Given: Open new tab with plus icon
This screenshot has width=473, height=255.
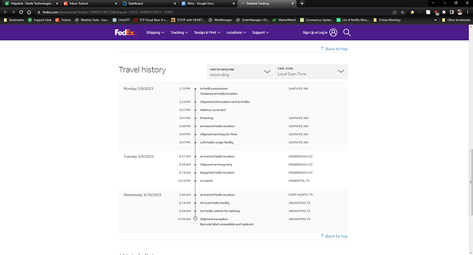Looking at the screenshot, I should pos(302,3).
